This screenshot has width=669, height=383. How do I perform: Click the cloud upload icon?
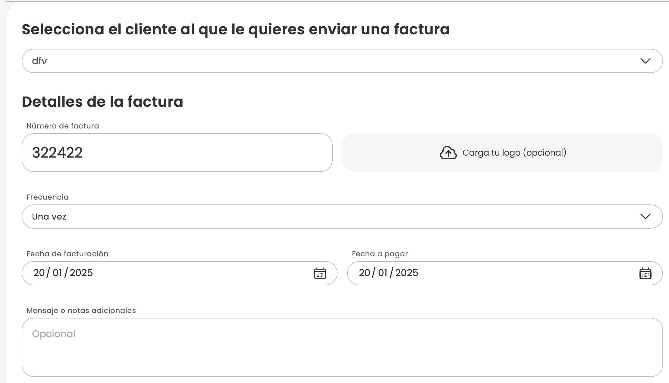point(448,153)
